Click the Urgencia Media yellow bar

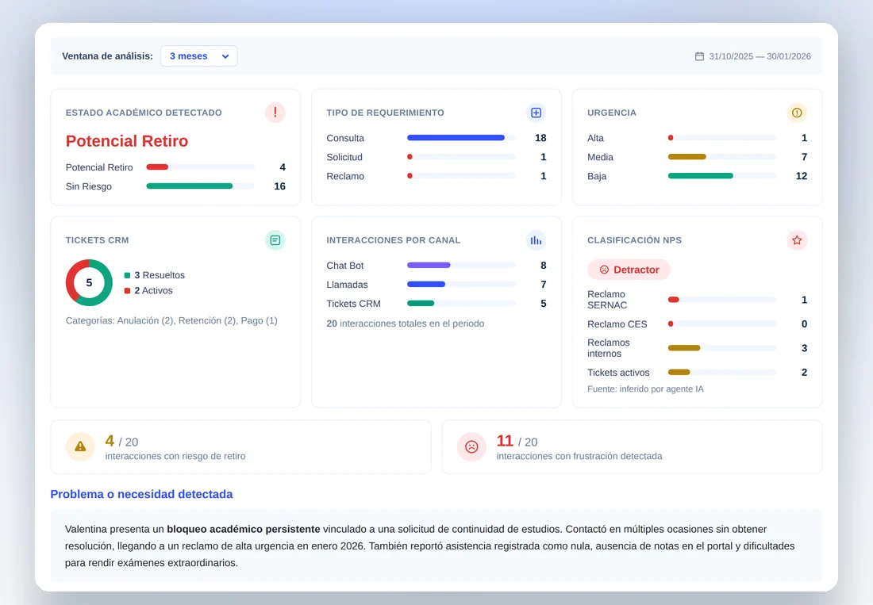click(687, 157)
